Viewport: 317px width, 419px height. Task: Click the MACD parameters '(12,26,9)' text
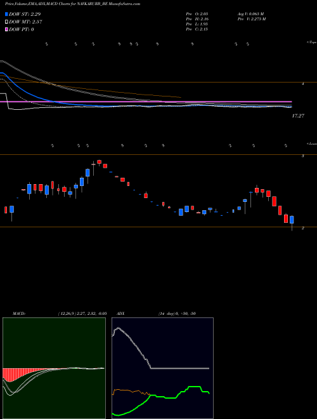pos(67,314)
